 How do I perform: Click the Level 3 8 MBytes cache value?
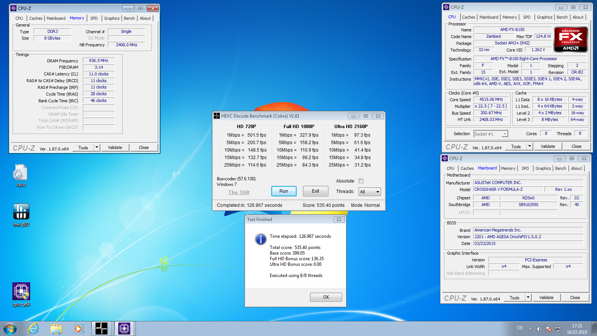click(550, 119)
